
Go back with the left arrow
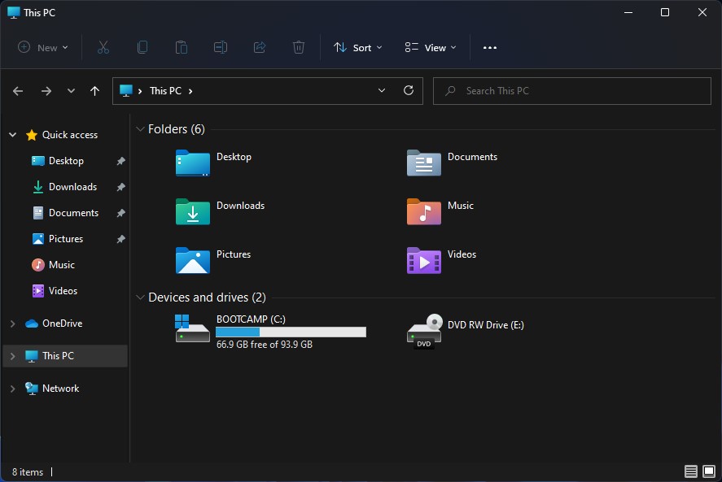pos(18,91)
